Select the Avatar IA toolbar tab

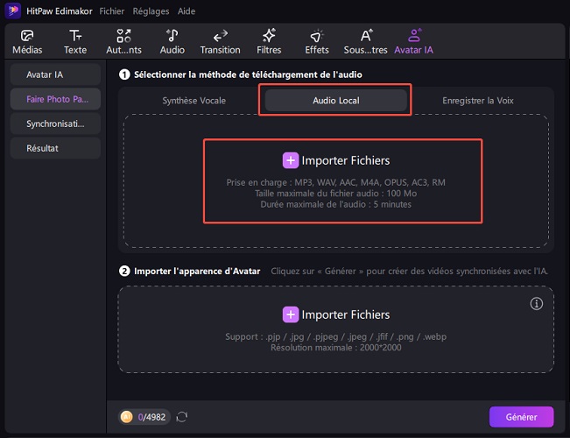[x=415, y=41]
